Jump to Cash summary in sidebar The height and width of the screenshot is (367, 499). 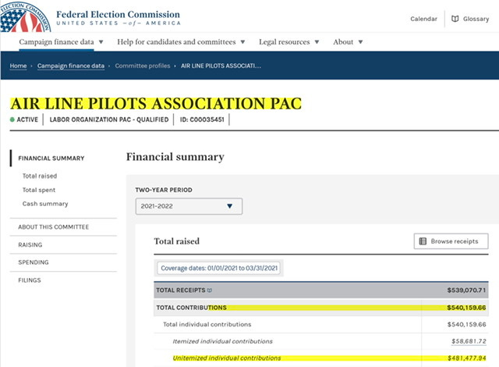pyautogui.click(x=45, y=204)
